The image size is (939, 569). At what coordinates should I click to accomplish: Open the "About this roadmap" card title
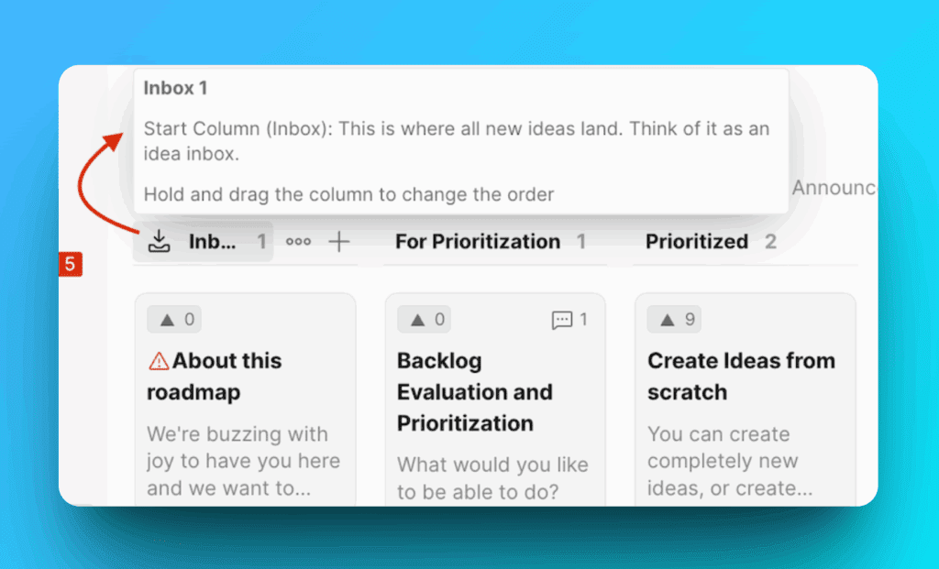[x=215, y=377]
